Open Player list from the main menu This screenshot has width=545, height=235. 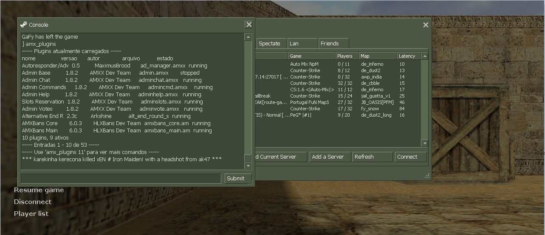tap(31, 214)
